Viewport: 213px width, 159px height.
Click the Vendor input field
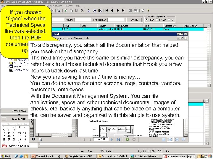point(83,20)
